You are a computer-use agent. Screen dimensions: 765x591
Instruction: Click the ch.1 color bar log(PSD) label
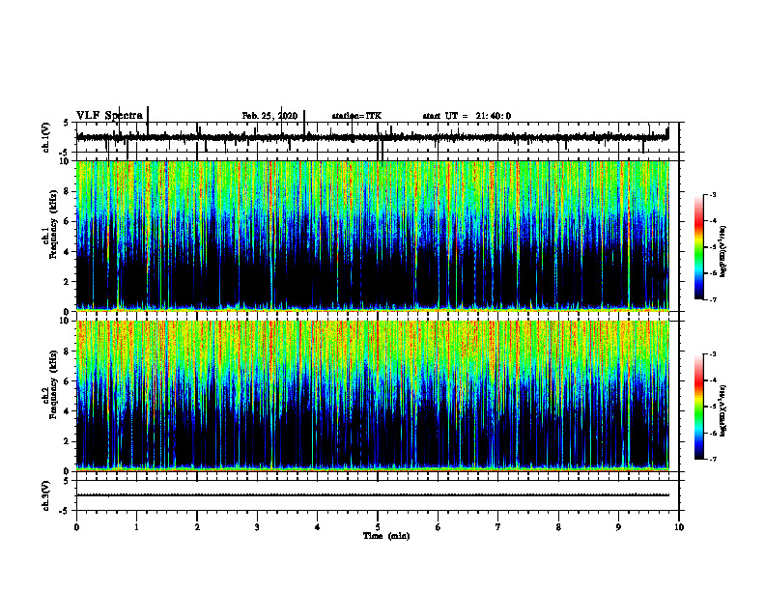point(723,252)
